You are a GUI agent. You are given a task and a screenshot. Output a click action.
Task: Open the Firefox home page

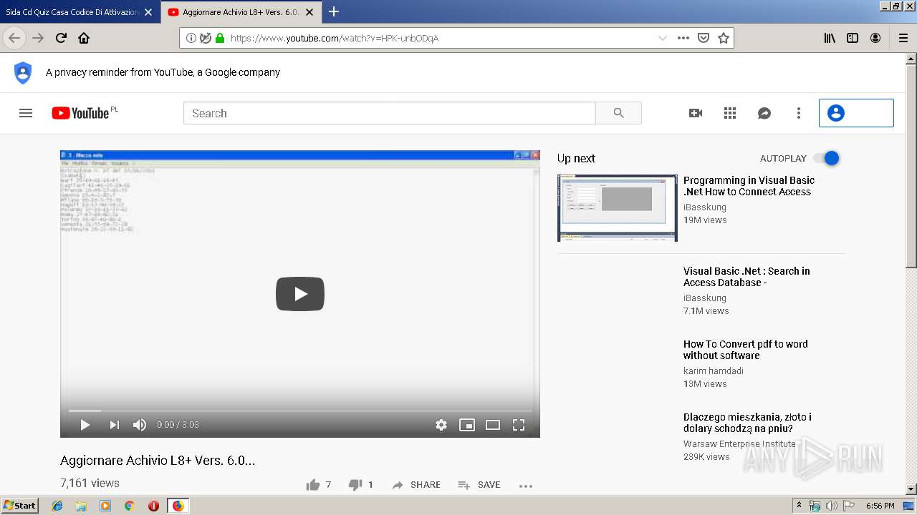84,38
